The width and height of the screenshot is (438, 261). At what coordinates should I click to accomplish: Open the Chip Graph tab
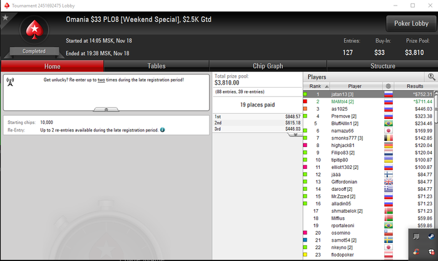(268, 66)
